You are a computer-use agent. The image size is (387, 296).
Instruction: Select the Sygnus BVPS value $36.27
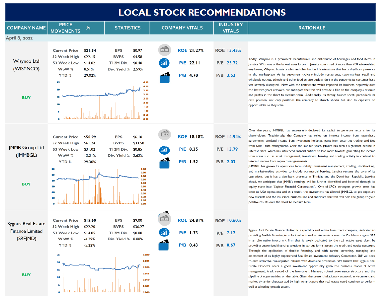coord(138,227)
